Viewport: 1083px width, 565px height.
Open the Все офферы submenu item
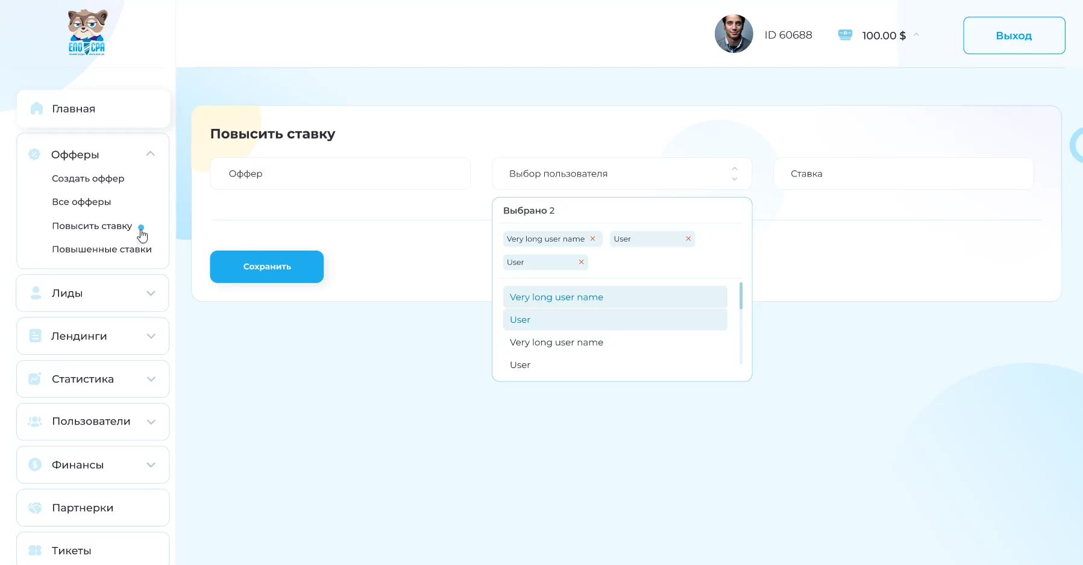click(x=81, y=202)
